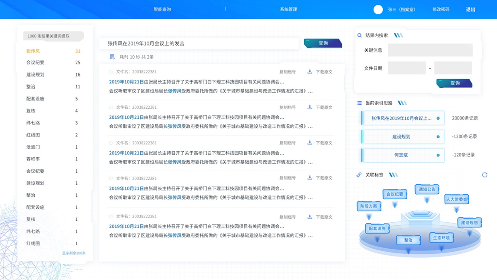Click download icon of first result
The image size is (497, 280).
point(310,72)
